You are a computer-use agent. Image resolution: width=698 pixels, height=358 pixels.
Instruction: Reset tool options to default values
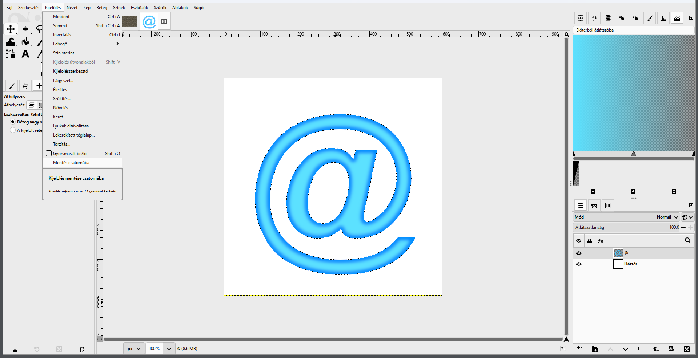(x=82, y=349)
